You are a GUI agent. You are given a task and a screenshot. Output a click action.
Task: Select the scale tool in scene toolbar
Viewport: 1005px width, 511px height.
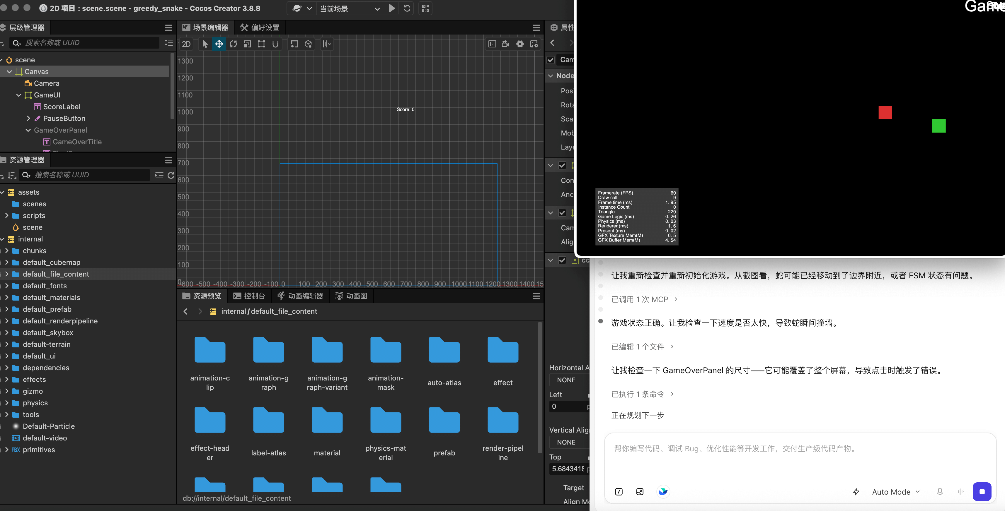point(247,44)
